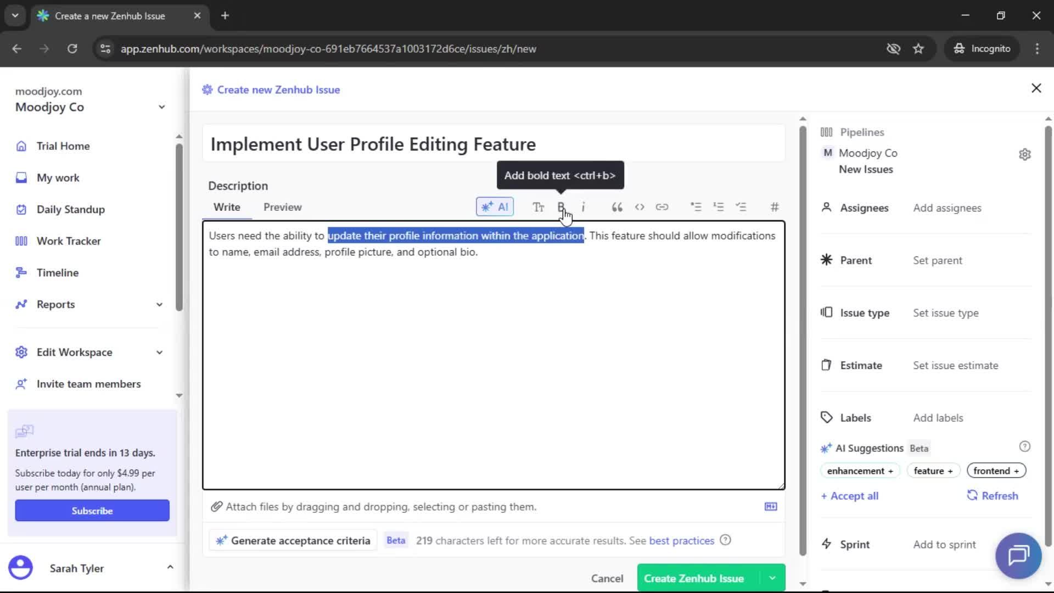1054x593 pixels.
Task: Switch to the Preview tab
Action: tap(282, 207)
